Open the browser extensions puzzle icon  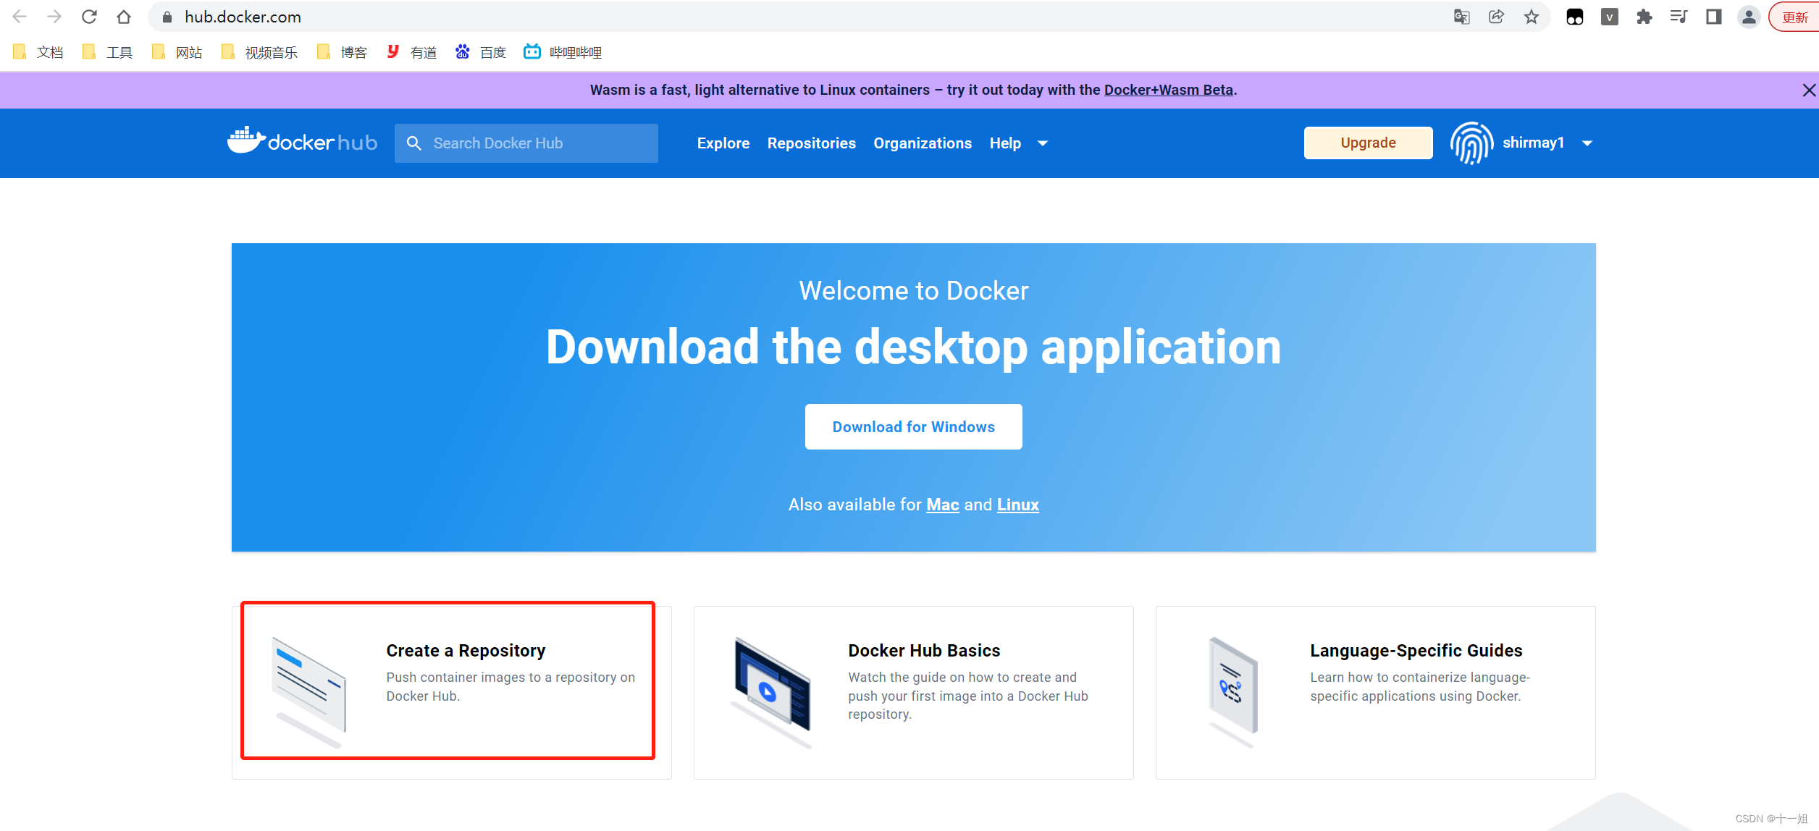tap(1644, 17)
